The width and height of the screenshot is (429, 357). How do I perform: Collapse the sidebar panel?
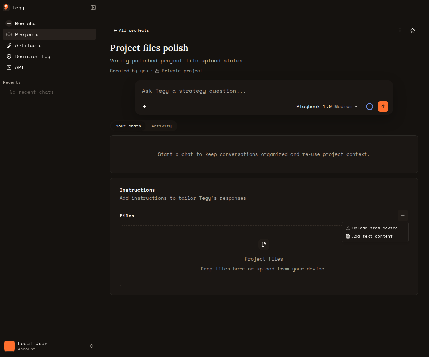(93, 8)
